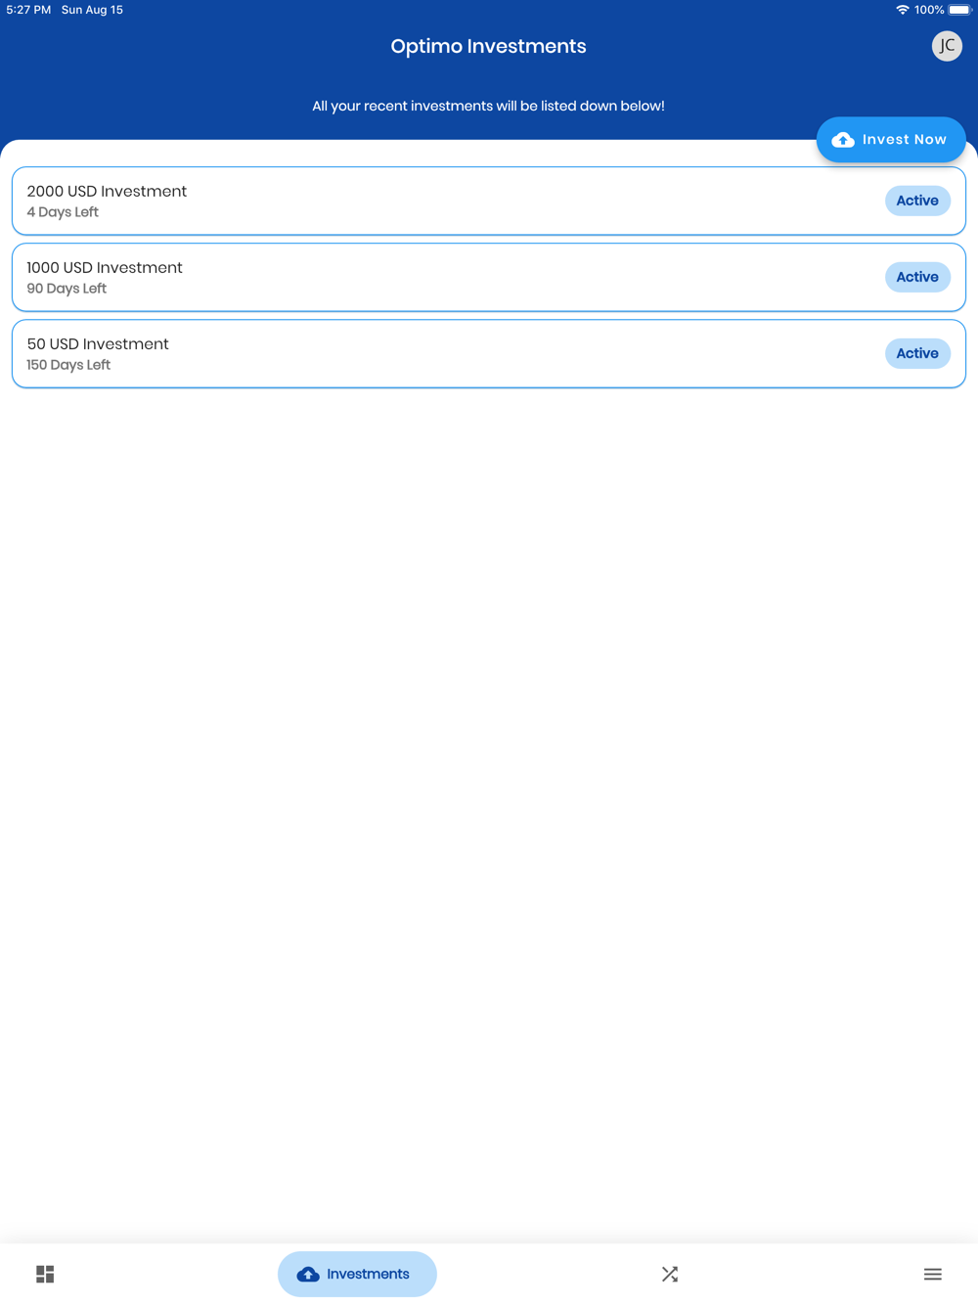Viewport: 978px width, 1305px height.
Task: Tap the battery indicator icon
Action: (x=959, y=10)
